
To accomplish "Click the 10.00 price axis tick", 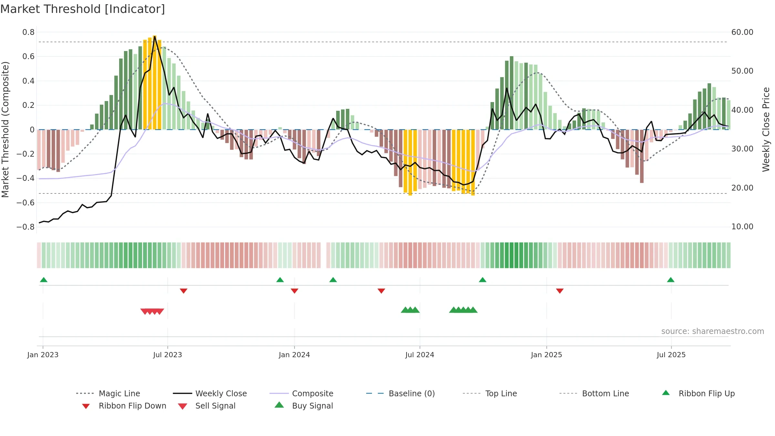I will click(742, 226).
